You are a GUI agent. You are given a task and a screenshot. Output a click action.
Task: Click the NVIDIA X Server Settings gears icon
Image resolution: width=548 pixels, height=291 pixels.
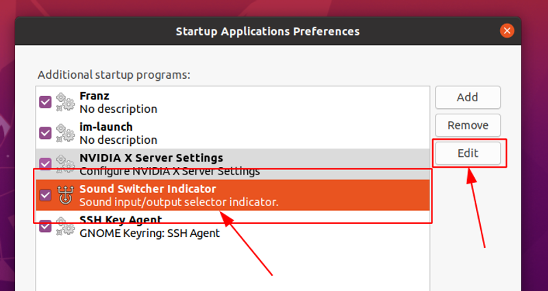click(65, 164)
